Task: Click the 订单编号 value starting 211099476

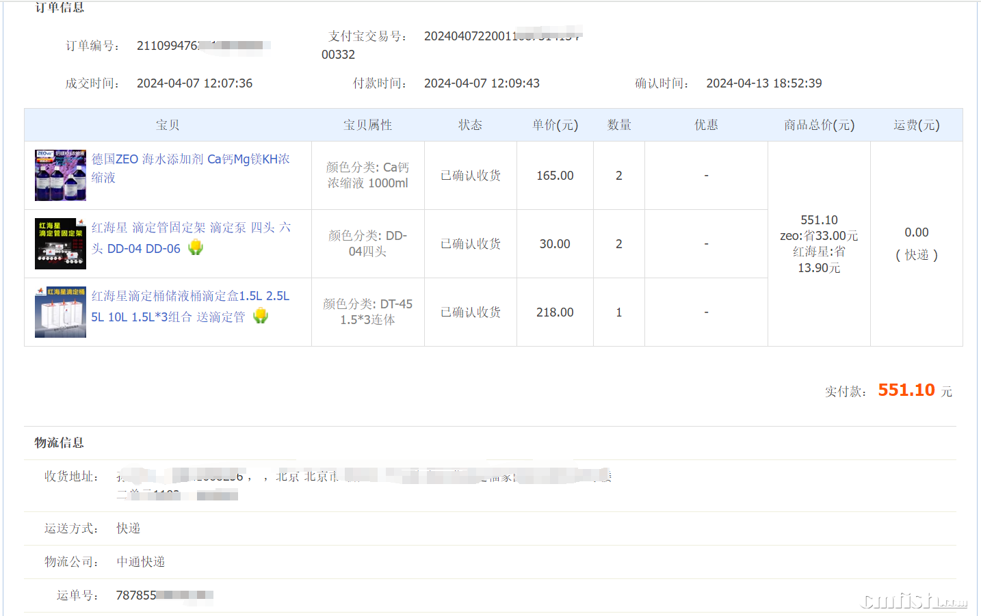Action: click(x=202, y=46)
